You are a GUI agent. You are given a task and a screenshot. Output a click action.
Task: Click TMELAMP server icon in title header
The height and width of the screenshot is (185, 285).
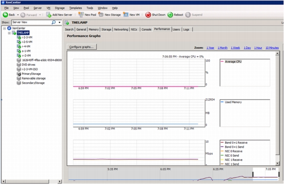point(67,23)
